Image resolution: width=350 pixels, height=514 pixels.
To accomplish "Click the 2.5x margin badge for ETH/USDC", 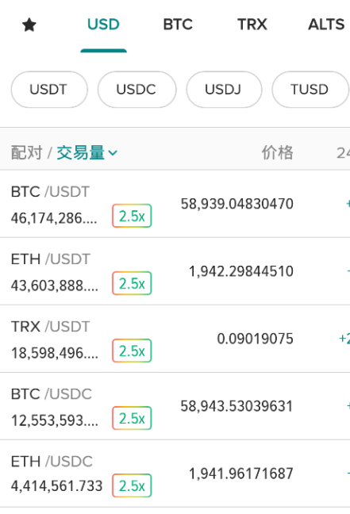I will pyautogui.click(x=132, y=485).
